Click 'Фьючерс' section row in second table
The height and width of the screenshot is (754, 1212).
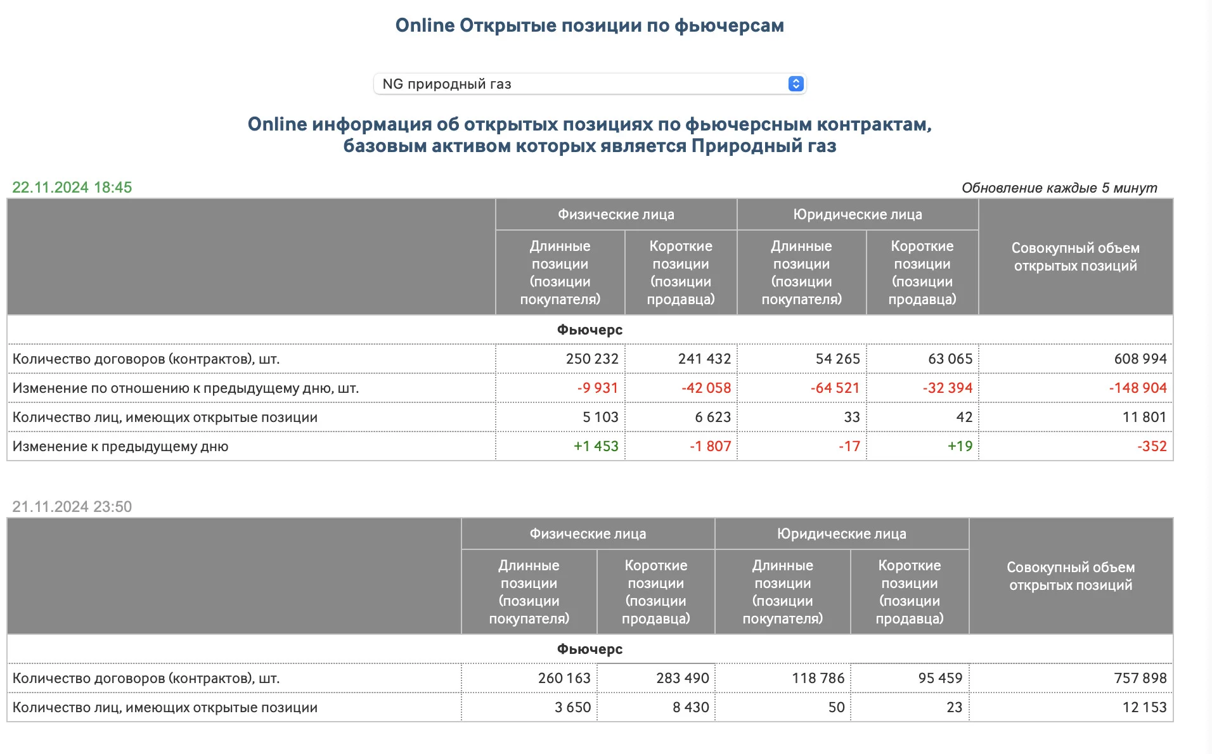pyautogui.click(x=590, y=649)
